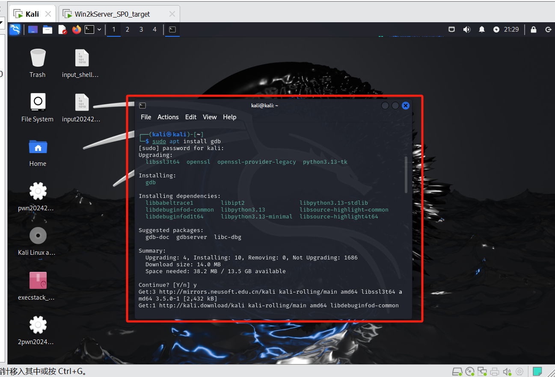Select the File System desktop icon
Screen dimensions: 555x377
pos(38,108)
